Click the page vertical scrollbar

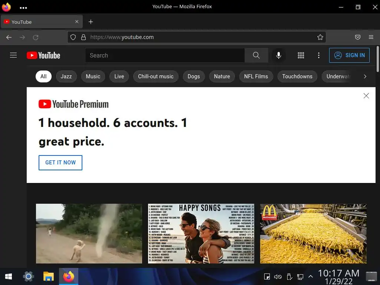point(377,59)
